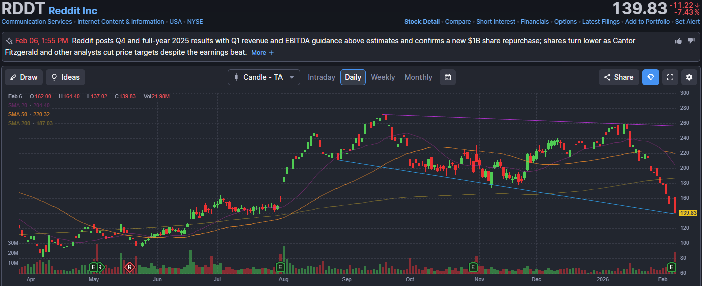Click the SMA 20 indicator label
This screenshot has width=702, height=286.
click(29, 105)
